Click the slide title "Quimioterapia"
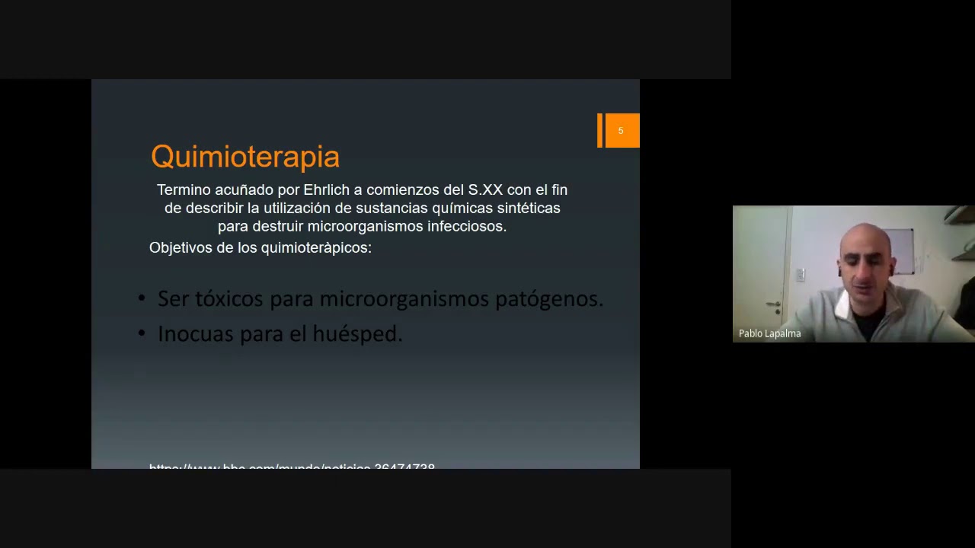The height and width of the screenshot is (548, 975). pyautogui.click(x=245, y=157)
